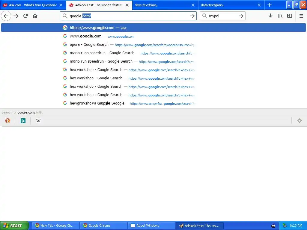Close the Adblock Fast tab
Viewport: 307px width, 230px height.
127,5
